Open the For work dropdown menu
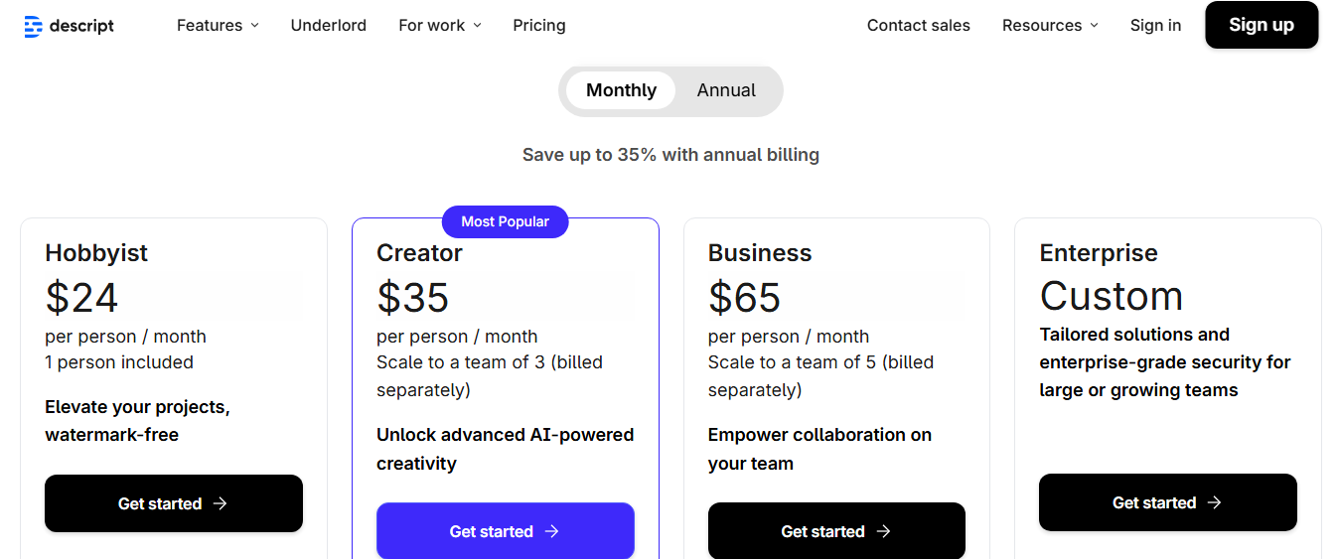The image size is (1338, 559). 439,25
